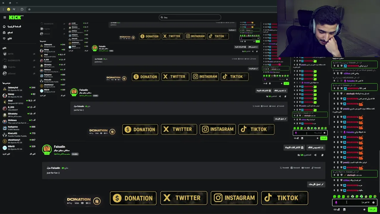Screen dimensions: 380x214
Task: Click the search field in the top bar
Action: (190, 17)
